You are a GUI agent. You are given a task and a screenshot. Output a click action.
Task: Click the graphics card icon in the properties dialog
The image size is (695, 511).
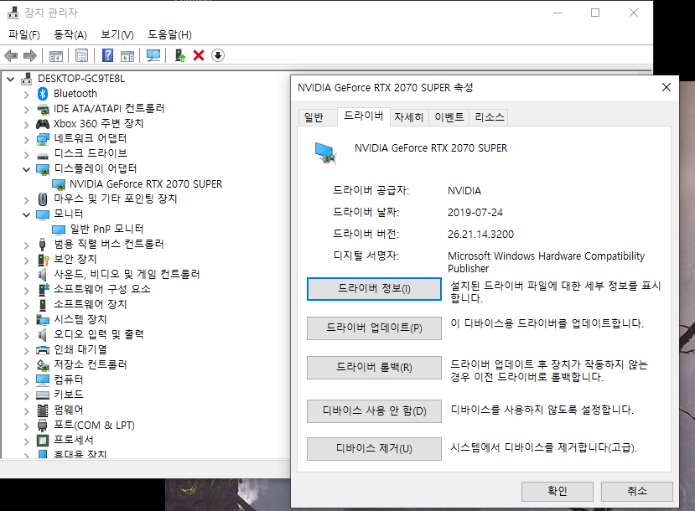click(x=325, y=152)
